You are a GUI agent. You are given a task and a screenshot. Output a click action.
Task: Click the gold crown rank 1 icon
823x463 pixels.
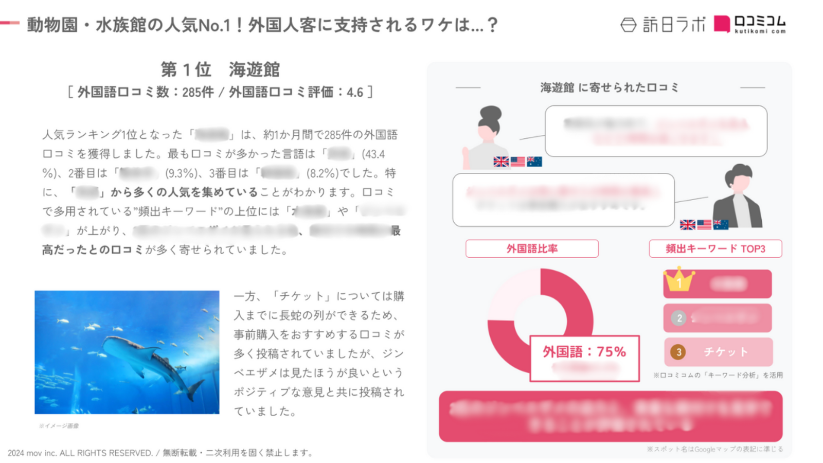(679, 279)
